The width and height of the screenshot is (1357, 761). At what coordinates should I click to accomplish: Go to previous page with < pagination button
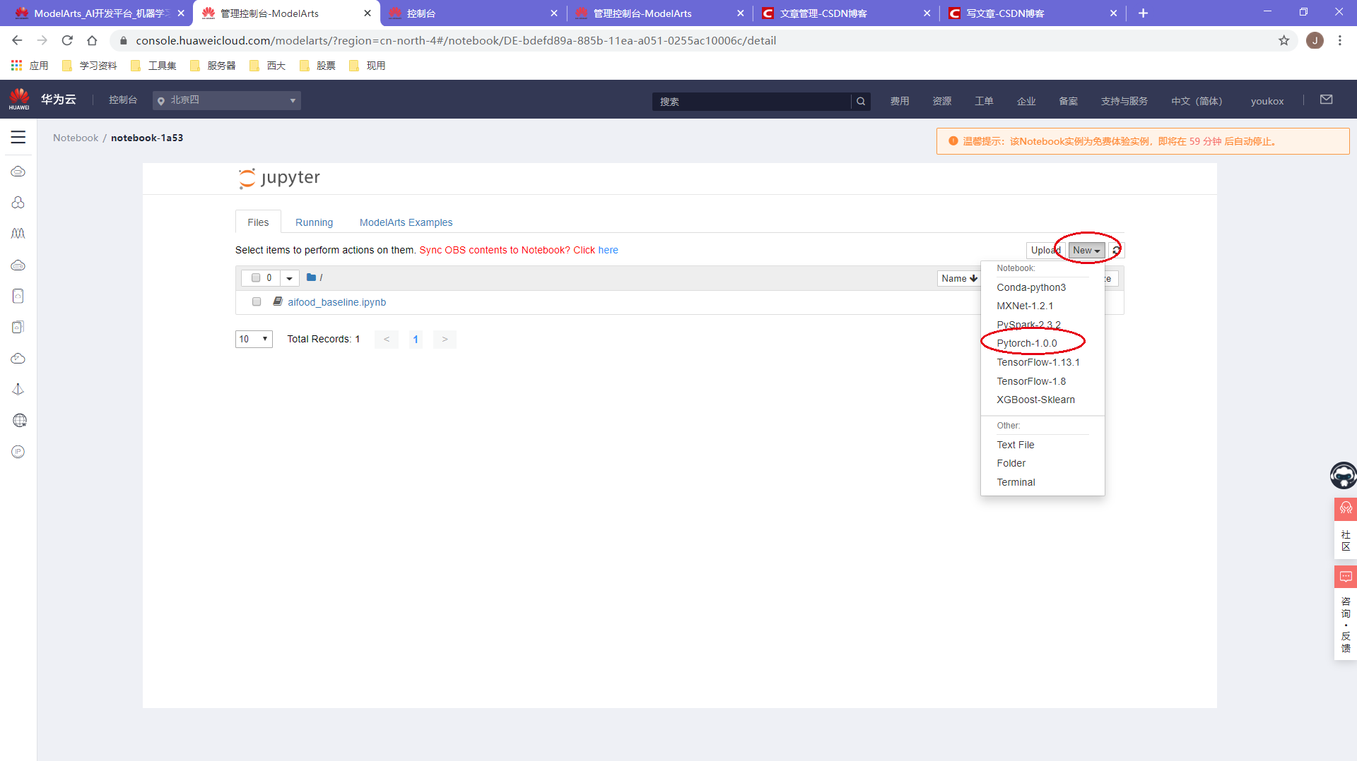pos(387,339)
